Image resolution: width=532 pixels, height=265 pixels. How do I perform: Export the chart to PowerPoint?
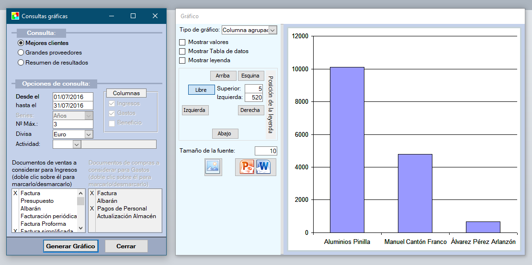pyautogui.click(x=247, y=167)
